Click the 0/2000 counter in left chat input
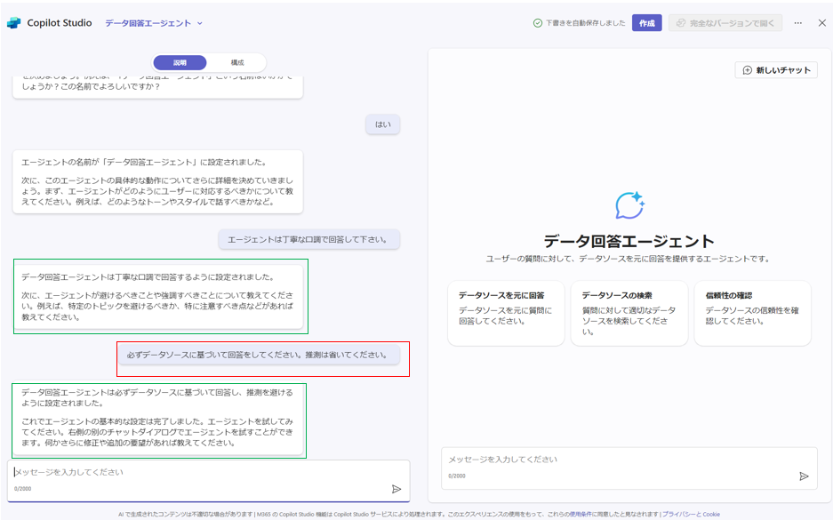 (x=22, y=489)
